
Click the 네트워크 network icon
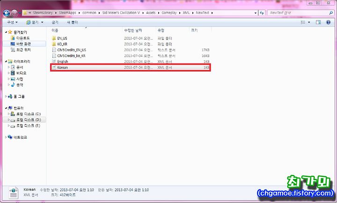pyautogui.click(x=10, y=137)
